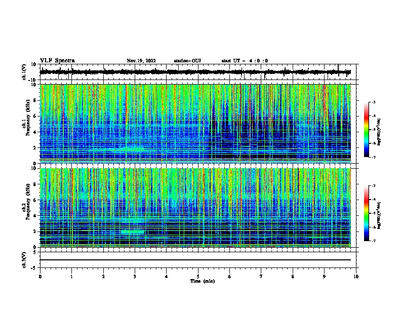Click the ch.1 "Frequency (kHz)" axis label
This screenshot has height=310, width=401.
tap(28, 118)
